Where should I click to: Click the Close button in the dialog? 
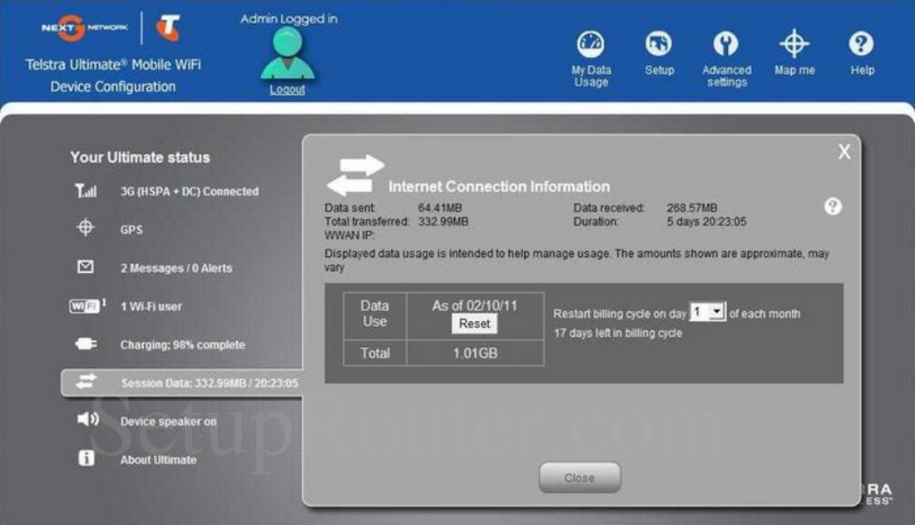click(579, 478)
